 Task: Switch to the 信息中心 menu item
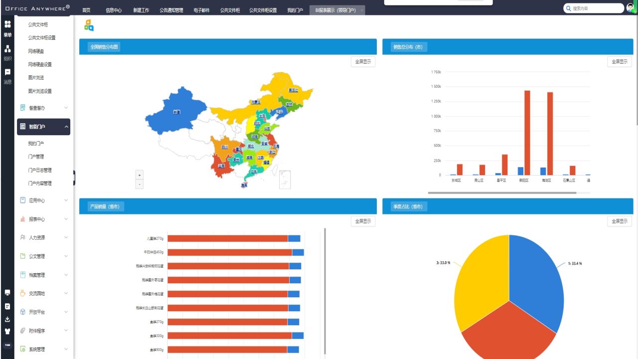tap(114, 9)
